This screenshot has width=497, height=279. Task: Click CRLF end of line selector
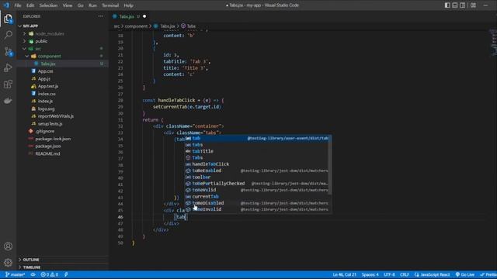404,274
